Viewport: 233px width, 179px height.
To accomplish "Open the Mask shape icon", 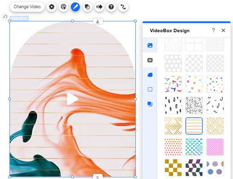I will (87, 7).
